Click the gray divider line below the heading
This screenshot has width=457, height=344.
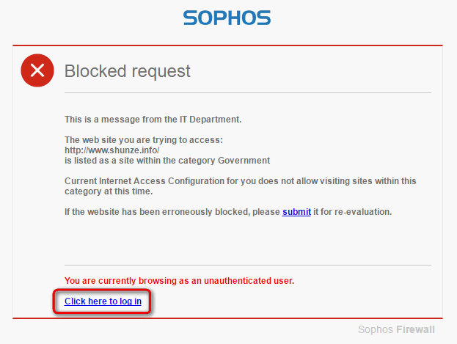[248, 93]
